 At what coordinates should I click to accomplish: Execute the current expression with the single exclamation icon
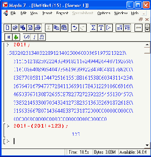coord(34,37)
